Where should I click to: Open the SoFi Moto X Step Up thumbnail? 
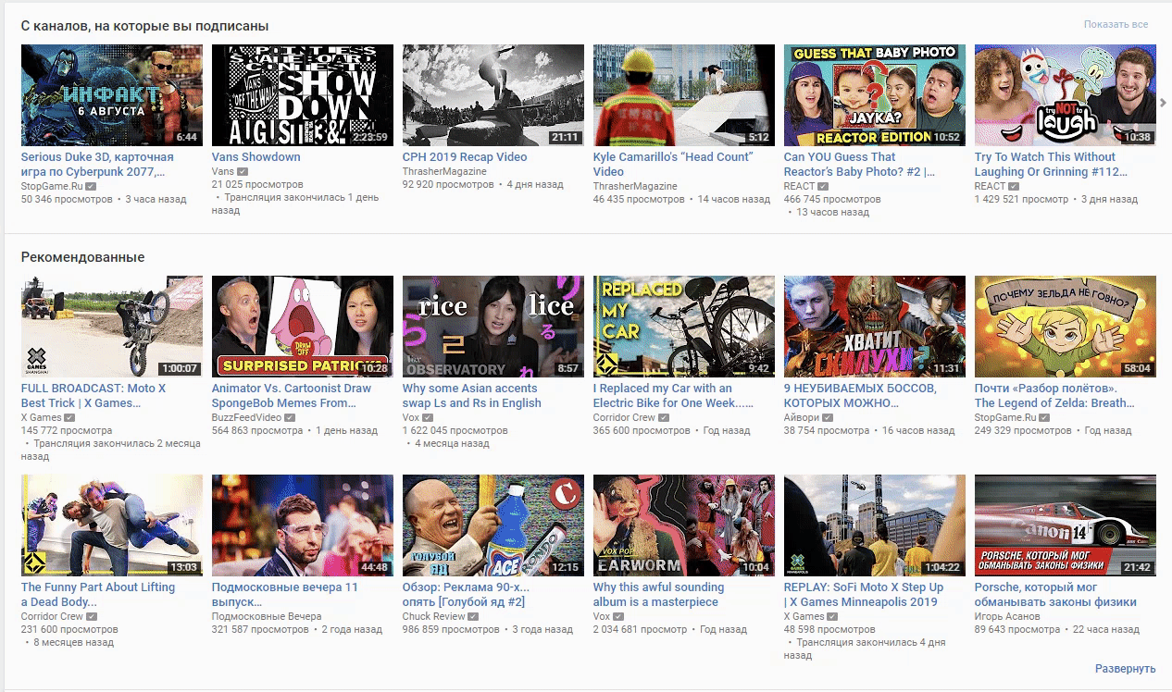coord(875,525)
